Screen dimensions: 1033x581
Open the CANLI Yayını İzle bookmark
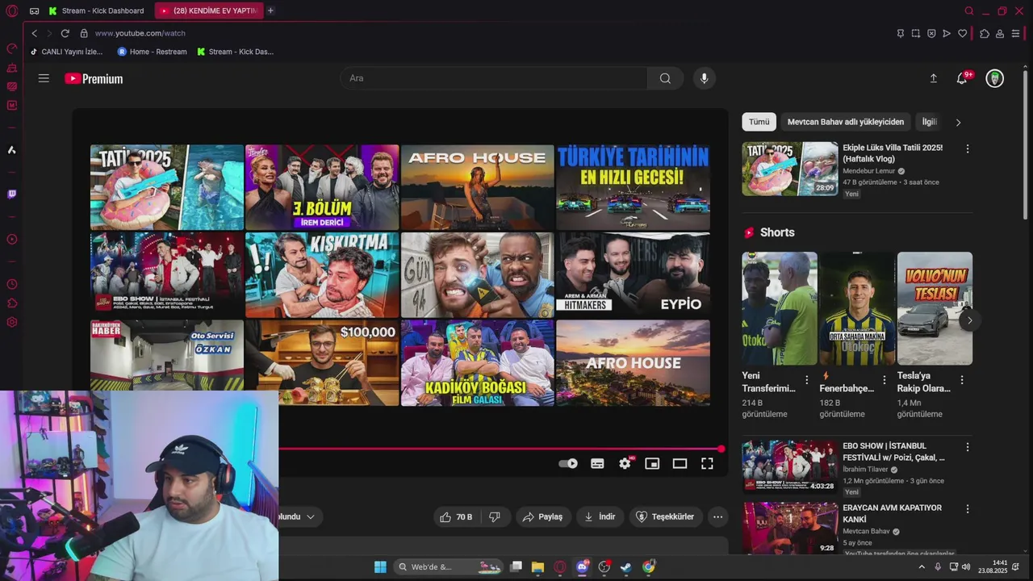click(66, 52)
